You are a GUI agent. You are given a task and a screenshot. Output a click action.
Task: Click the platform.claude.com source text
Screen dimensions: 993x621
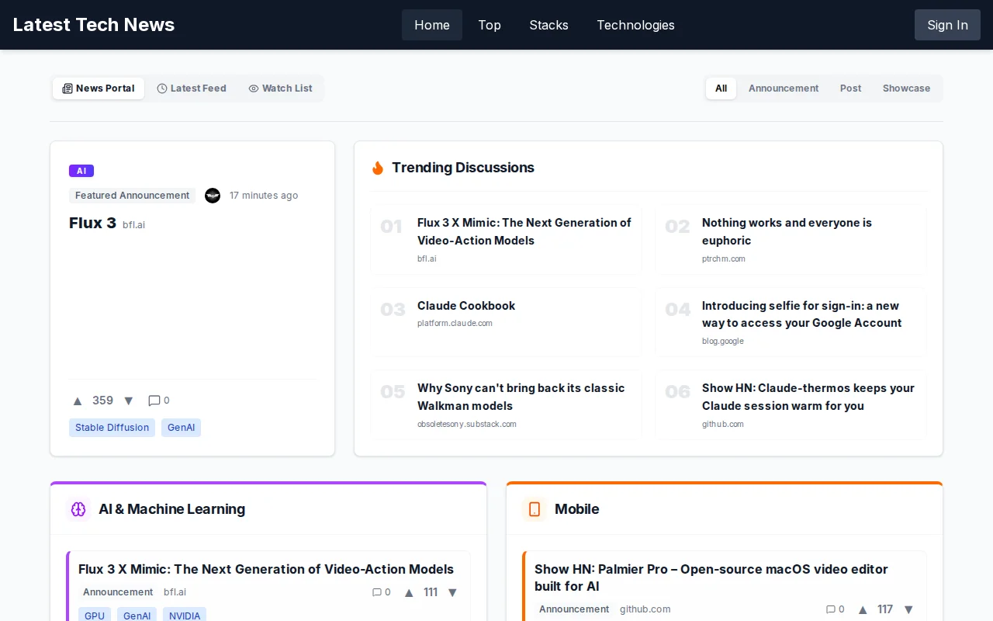pyautogui.click(x=455, y=323)
